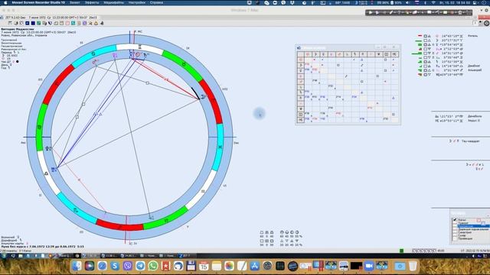Open Skype from the Dock

click(115, 266)
